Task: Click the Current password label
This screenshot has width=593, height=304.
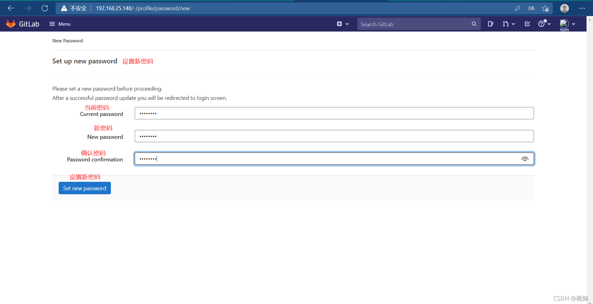Action: coord(101,114)
